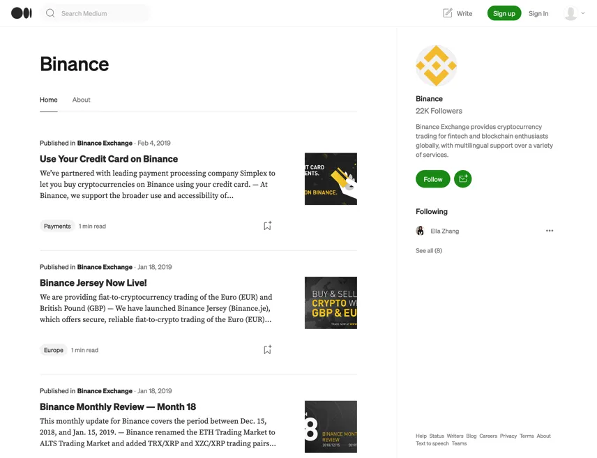Click See all (8) following
The height and width of the screenshot is (458, 597).
[x=429, y=250]
